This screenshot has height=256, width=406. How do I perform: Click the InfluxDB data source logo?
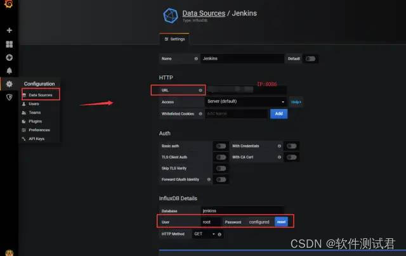tap(171, 15)
